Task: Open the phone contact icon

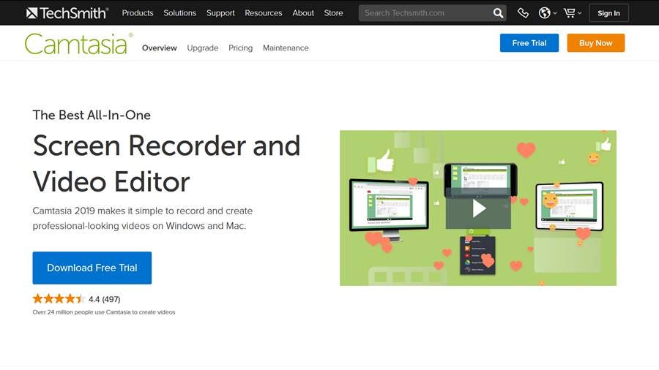Action: click(x=523, y=13)
